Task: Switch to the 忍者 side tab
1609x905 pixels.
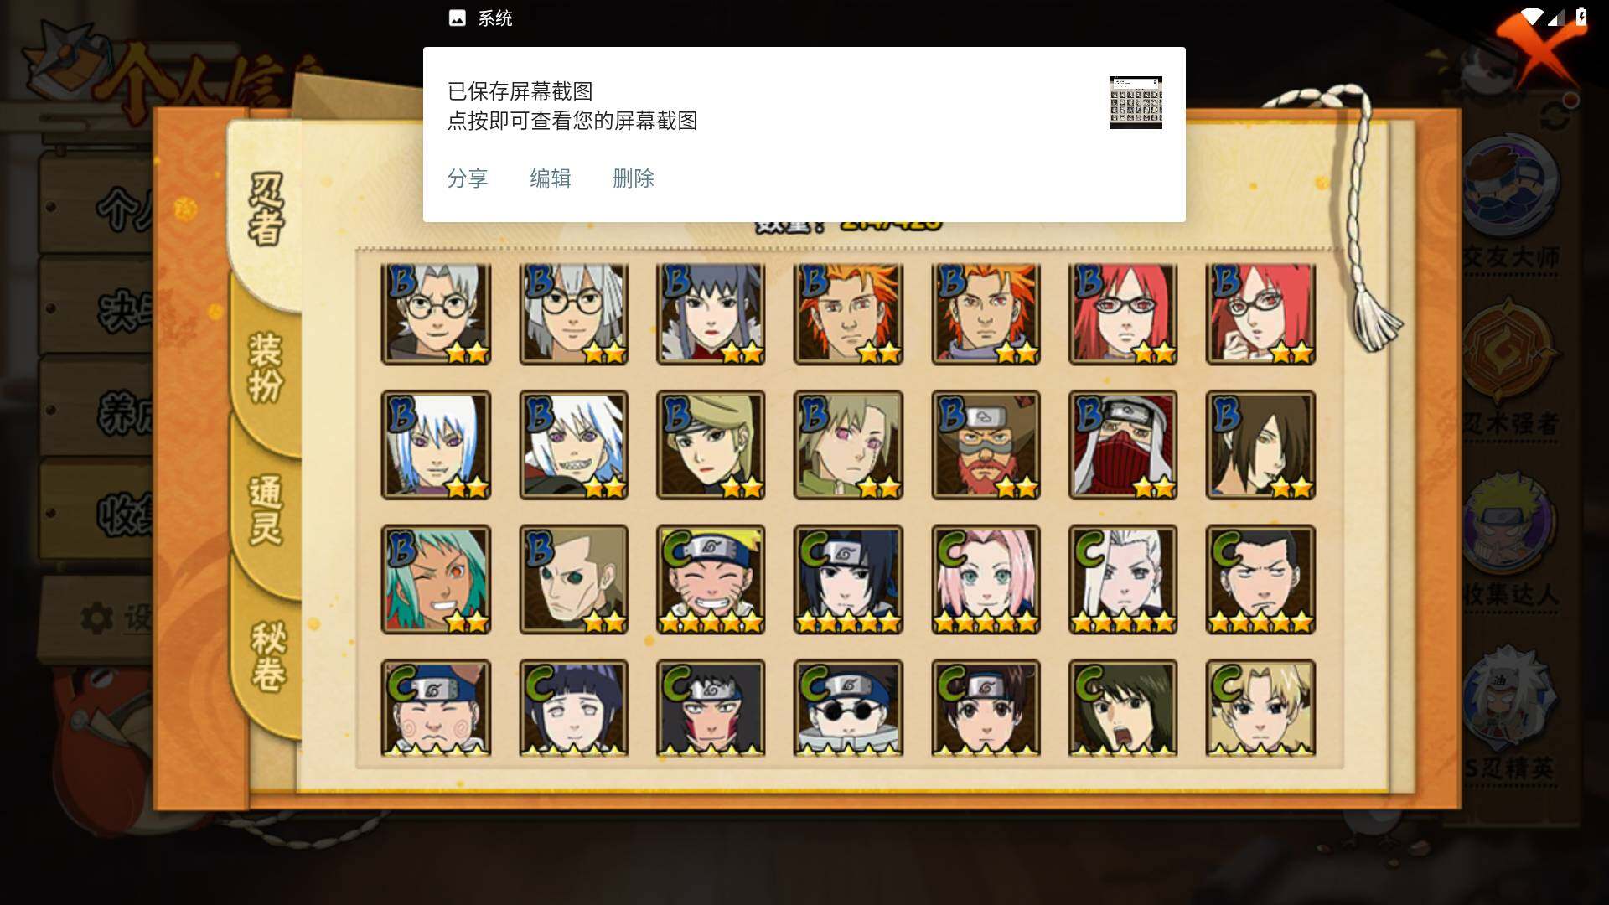Action: point(266,209)
